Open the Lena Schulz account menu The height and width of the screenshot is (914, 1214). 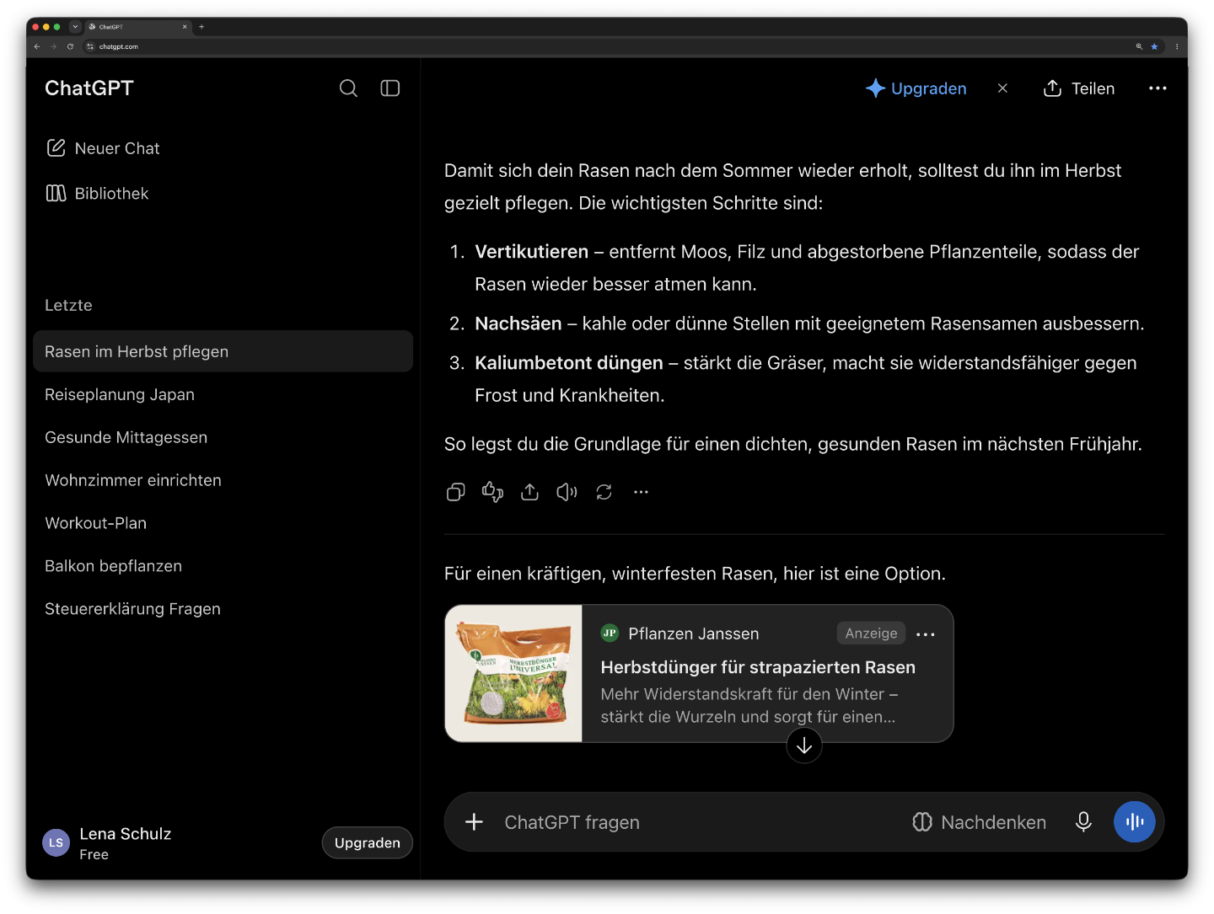coord(107,843)
